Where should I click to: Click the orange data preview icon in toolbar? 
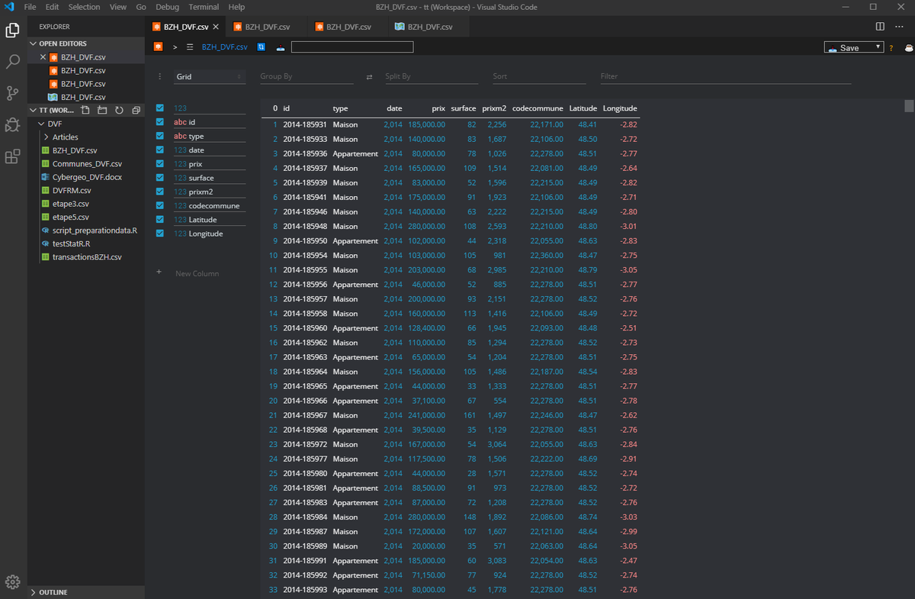tap(159, 47)
